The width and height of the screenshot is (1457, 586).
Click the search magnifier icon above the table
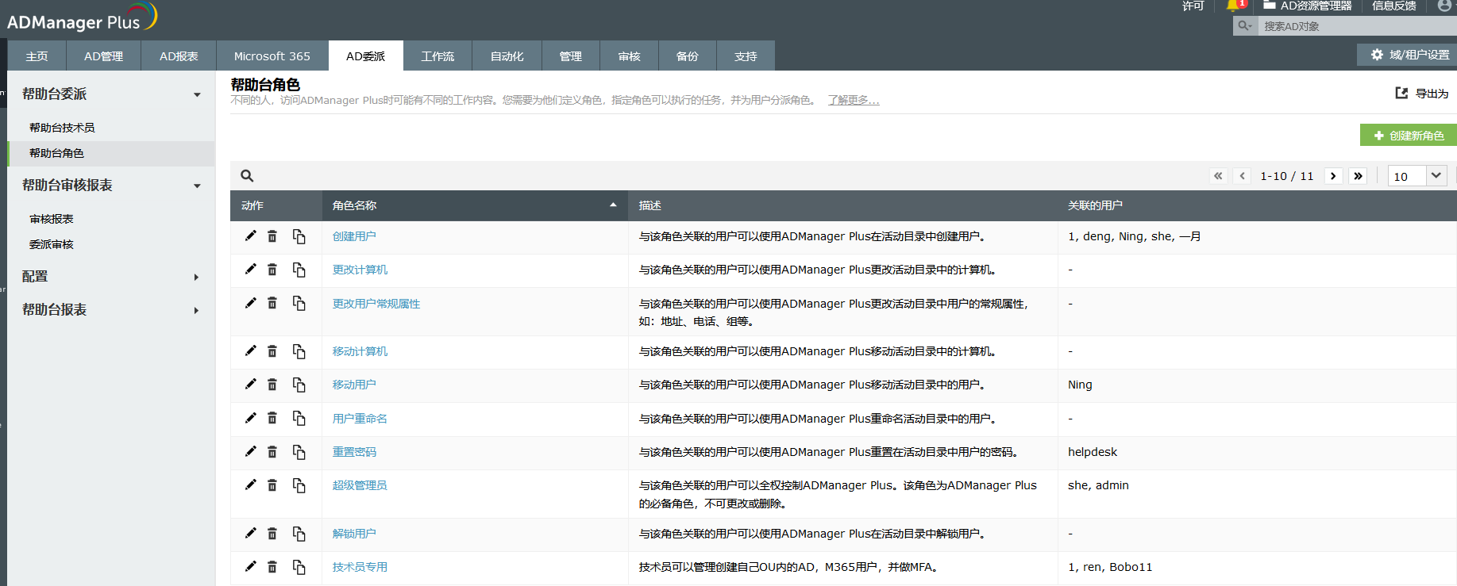(247, 176)
